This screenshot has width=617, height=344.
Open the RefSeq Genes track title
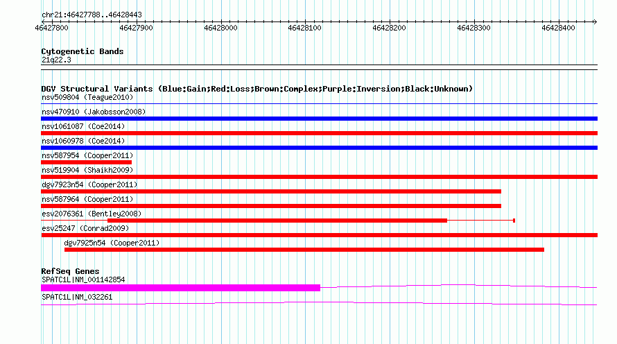pyautogui.click(x=70, y=271)
